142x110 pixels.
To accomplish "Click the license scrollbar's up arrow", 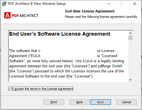I will [130, 33].
